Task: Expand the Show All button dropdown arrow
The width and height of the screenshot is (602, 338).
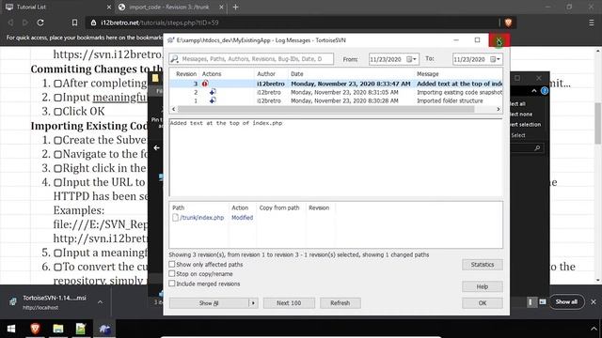Action: click(253, 303)
